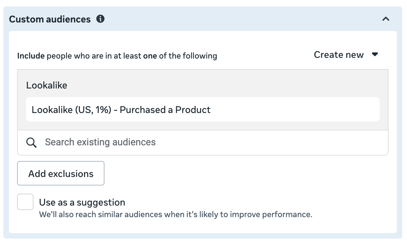The image size is (407, 243).
Task: Click the magnifying glass search icon
Action: [31, 142]
